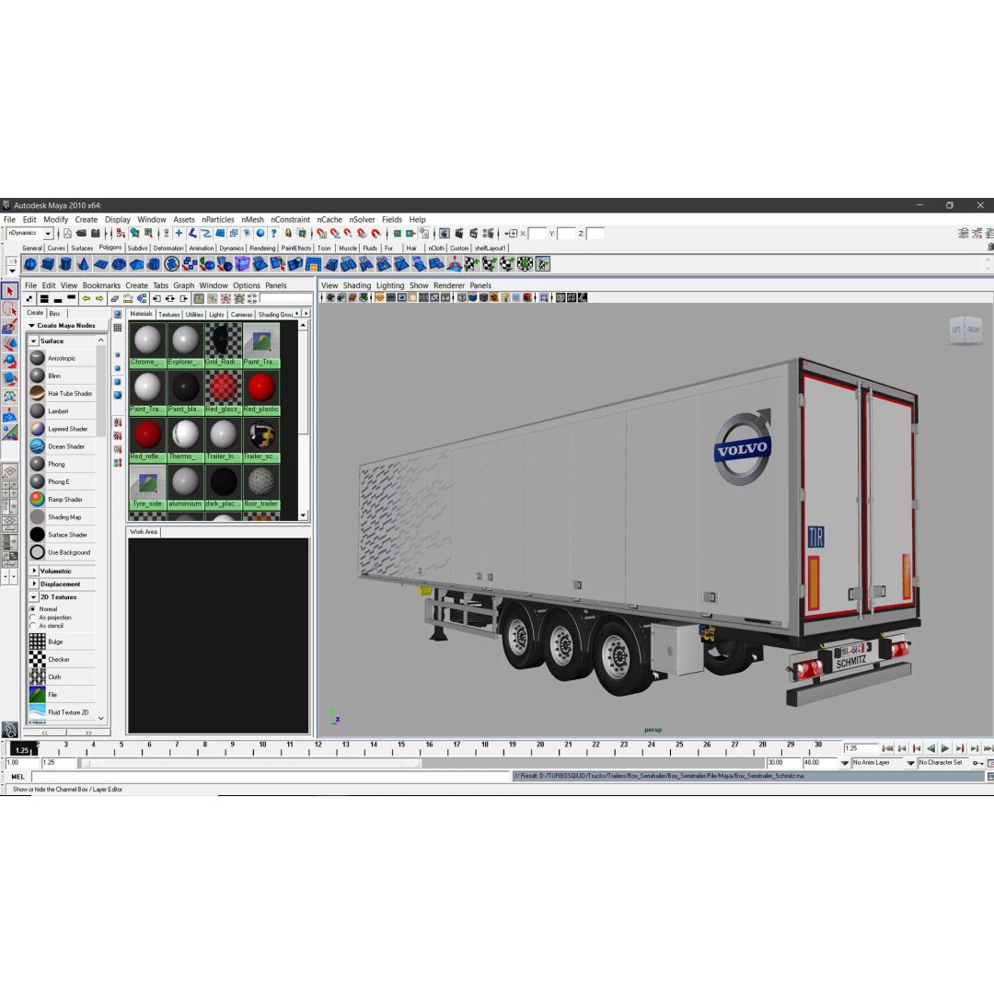Click Hypershade yellow left arrow previous graph
Screen dimensions: 994x994
[87, 298]
